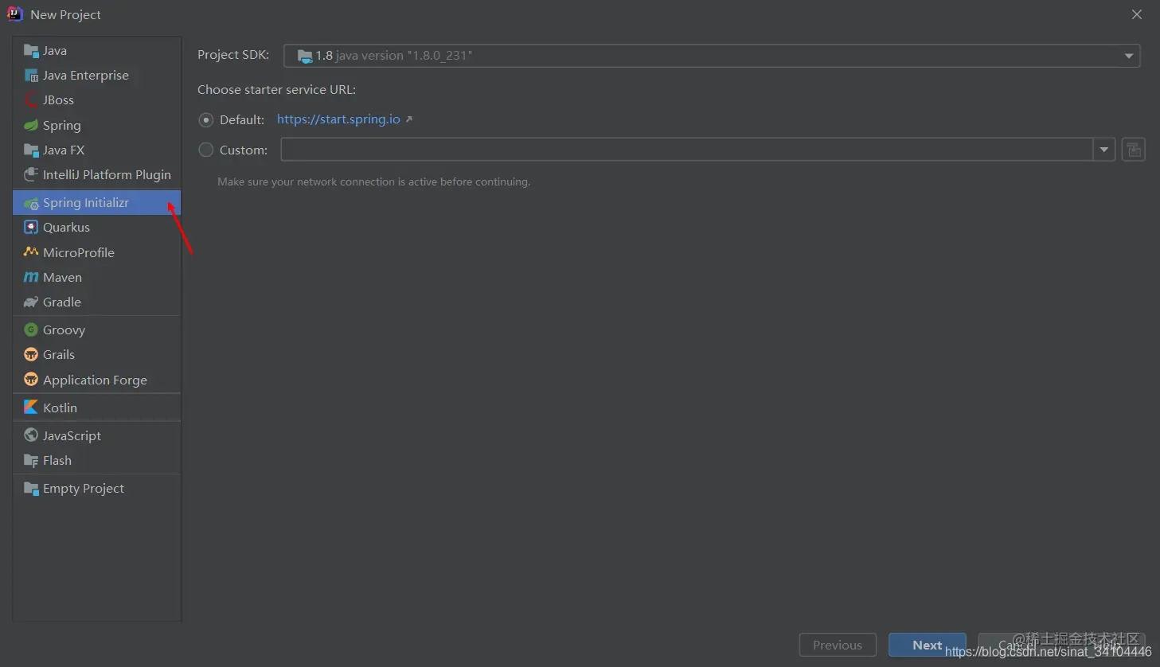Click the MicroProfile icon
This screenshot has height=667, width=1160.
tap(31, 252)
